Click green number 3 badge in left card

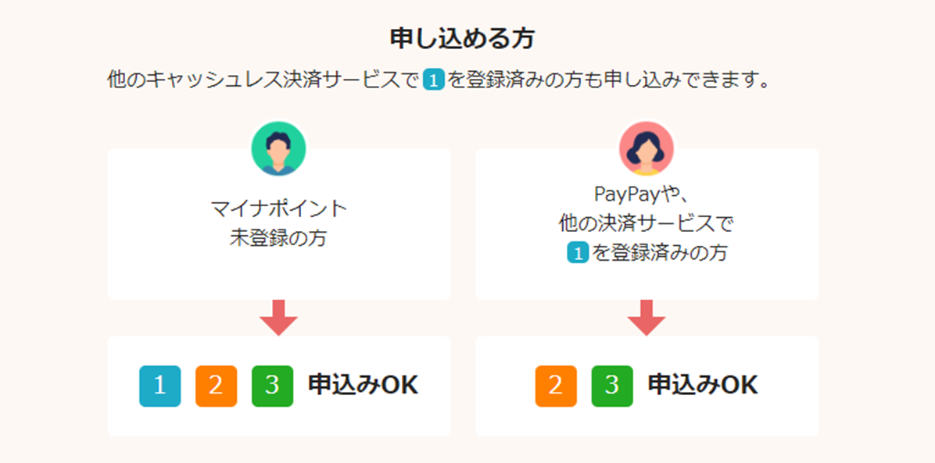272,386
